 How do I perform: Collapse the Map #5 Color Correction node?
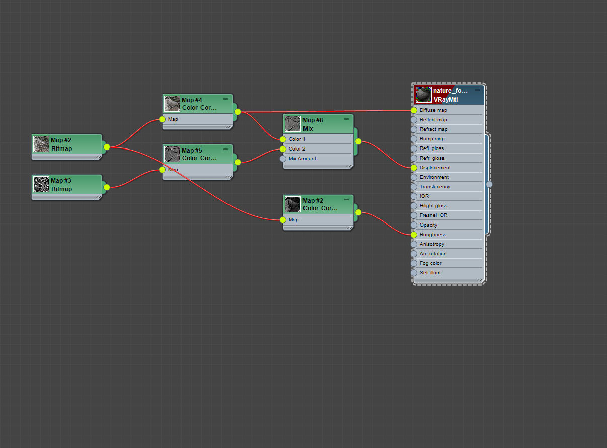pos(225,150)
